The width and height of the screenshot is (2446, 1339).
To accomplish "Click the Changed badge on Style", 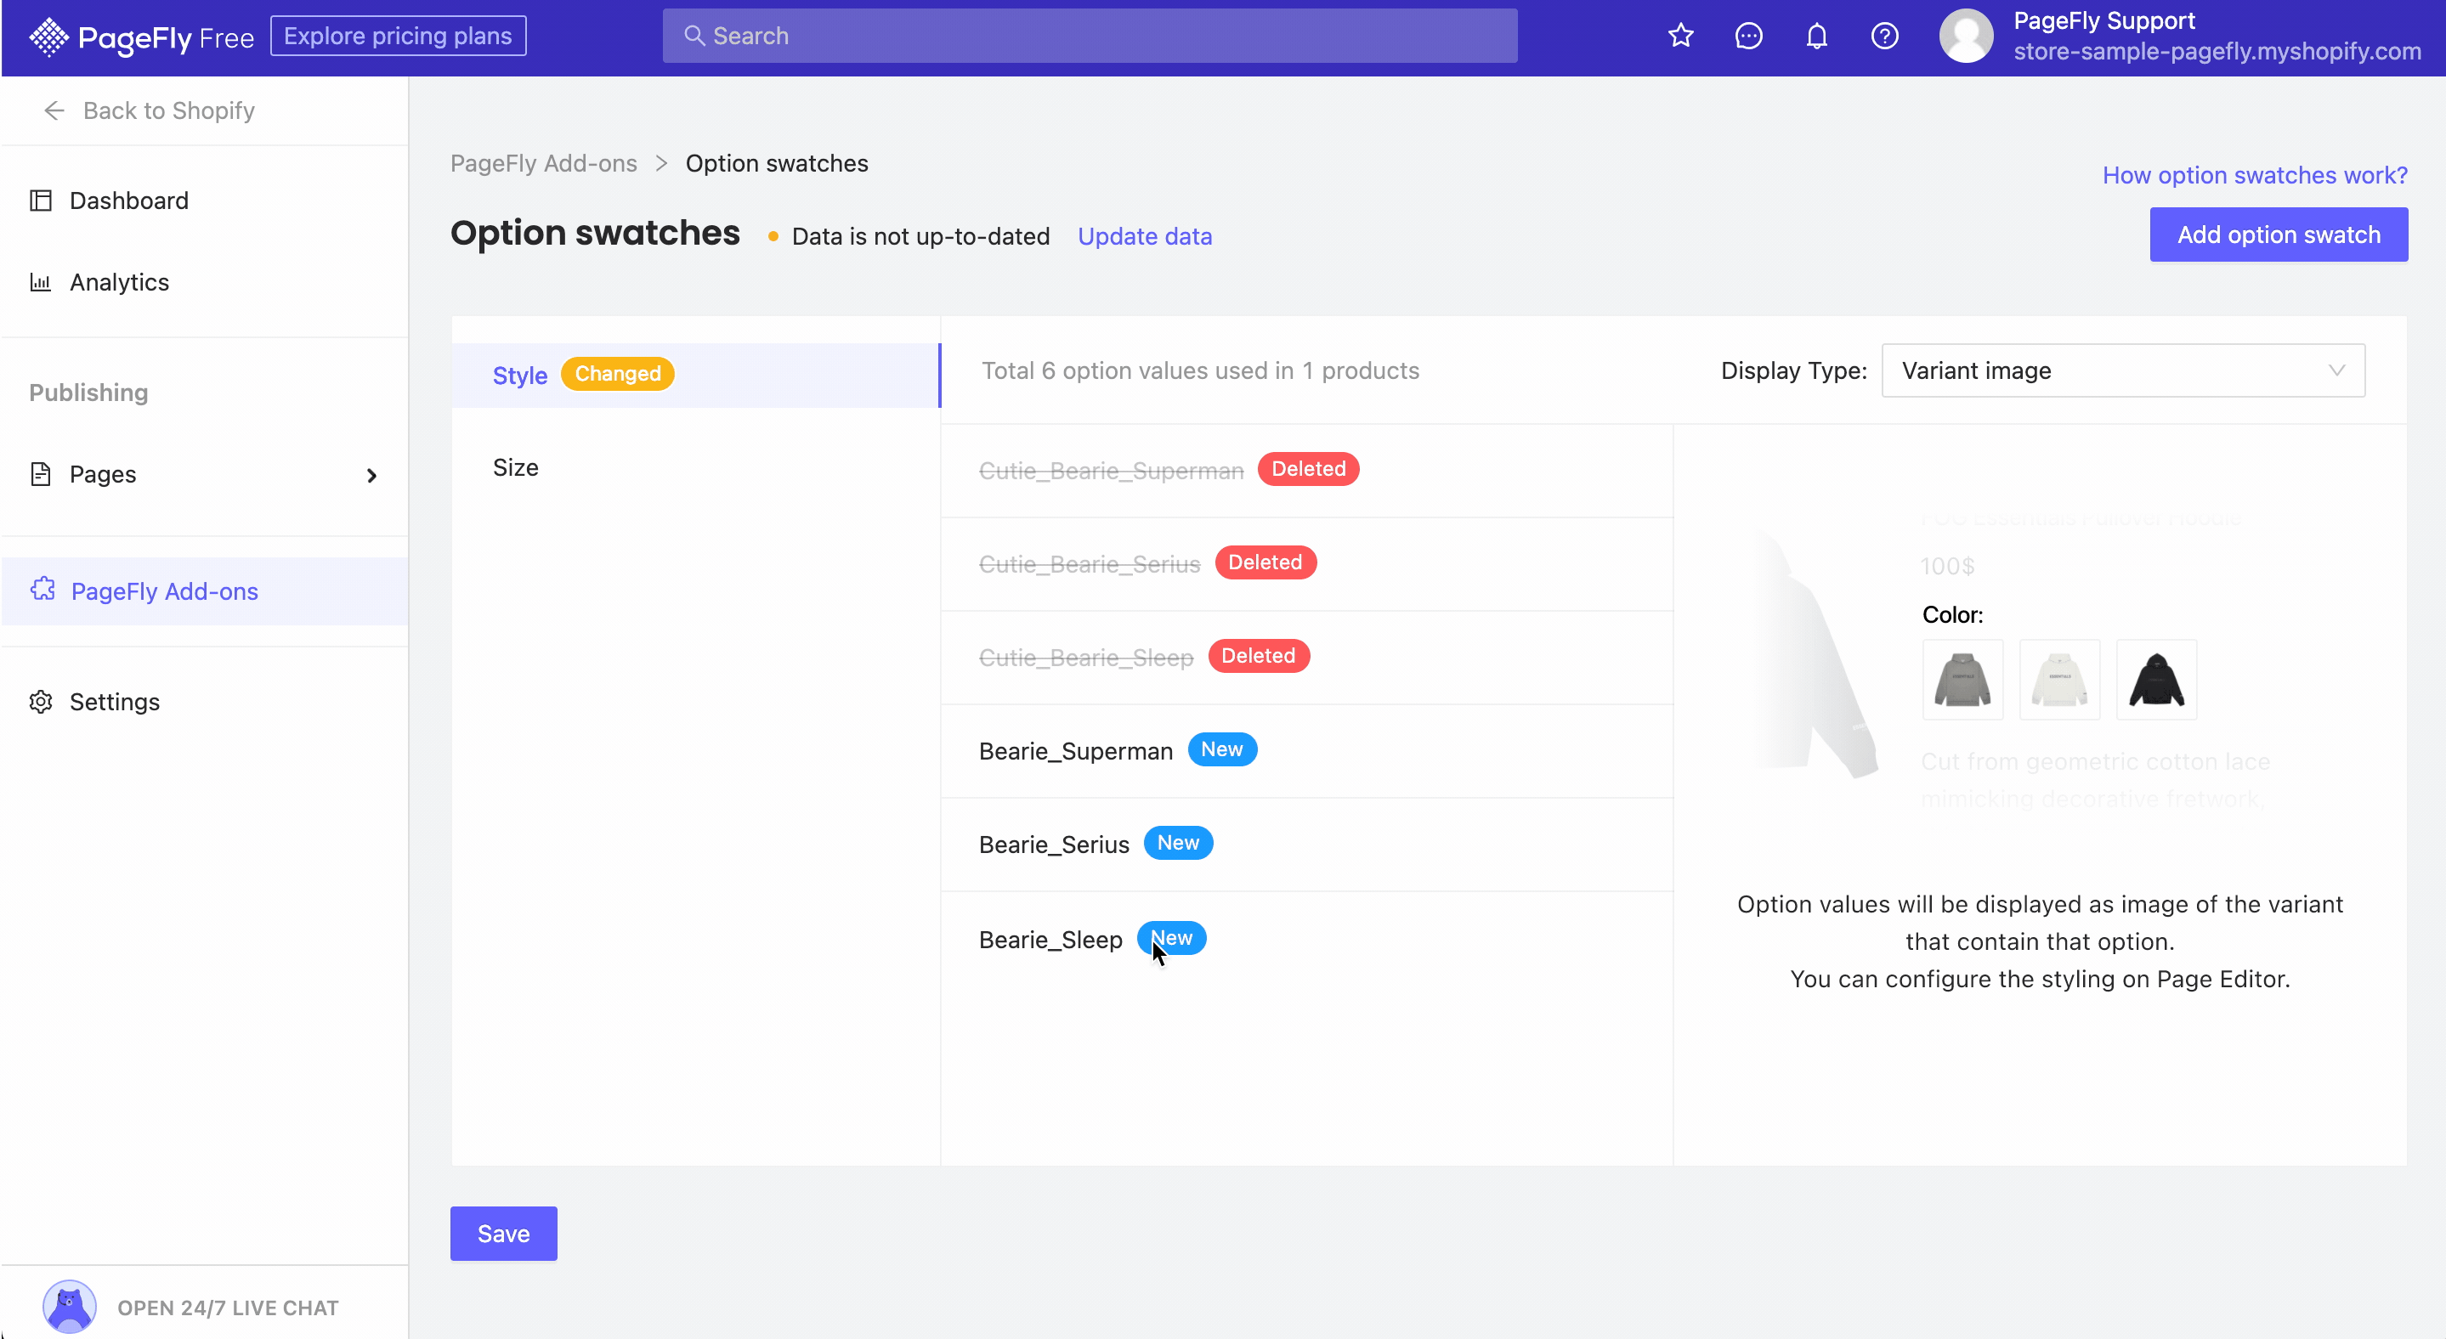I will coord(617,374).
